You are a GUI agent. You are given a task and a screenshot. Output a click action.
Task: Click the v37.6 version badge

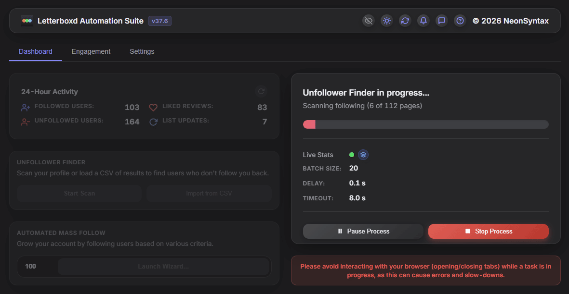point(159,21)
